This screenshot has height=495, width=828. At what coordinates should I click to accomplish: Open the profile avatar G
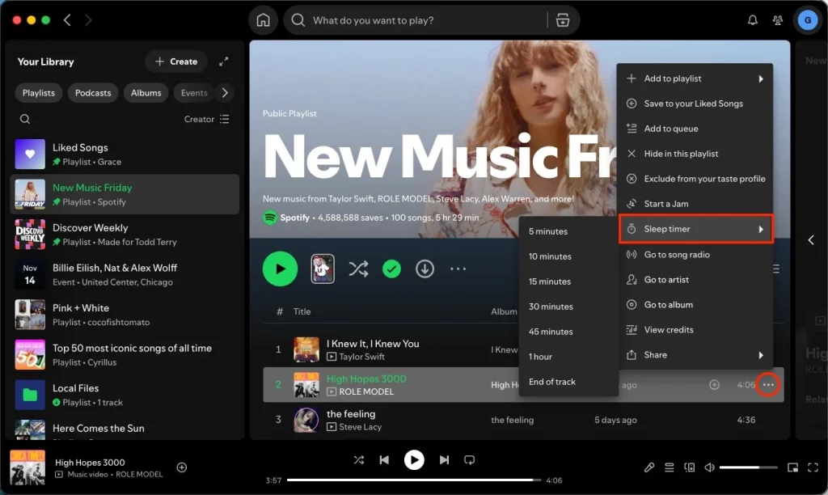point(808,20)
